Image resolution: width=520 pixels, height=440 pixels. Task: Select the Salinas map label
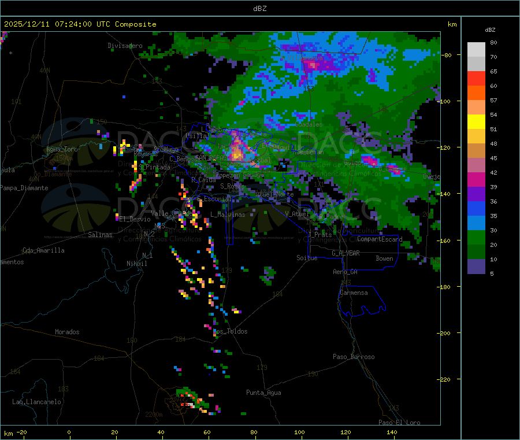100,235
